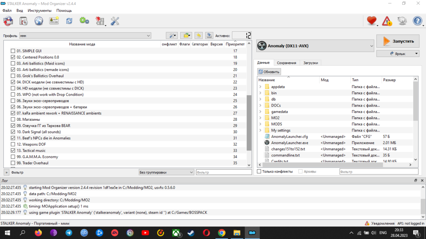This screenshot has width=426, height=239.
Task: Click the blue question mark help icon
Action: click(417, 21)
